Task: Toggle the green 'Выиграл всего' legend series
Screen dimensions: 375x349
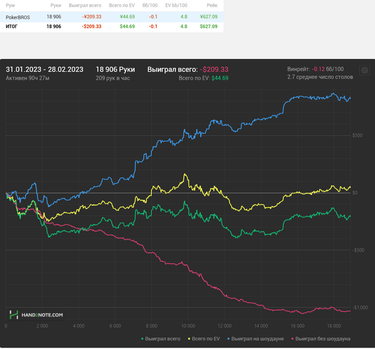Action: tap(161, 339)
